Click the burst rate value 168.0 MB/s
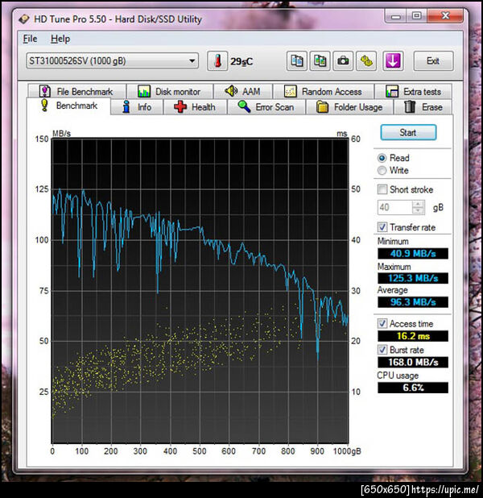483x498 pixels. coord(413,362)
